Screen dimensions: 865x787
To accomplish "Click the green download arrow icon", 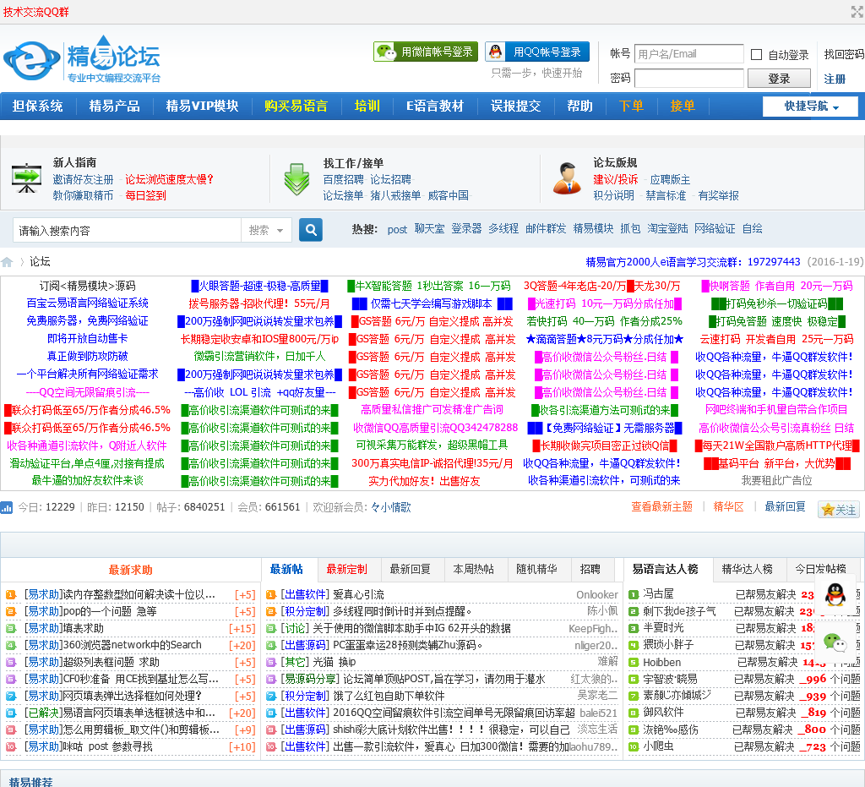I will 296,179.
